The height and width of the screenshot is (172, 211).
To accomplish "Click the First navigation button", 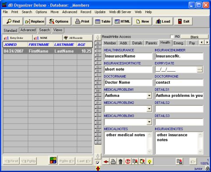I will [11, 161].
